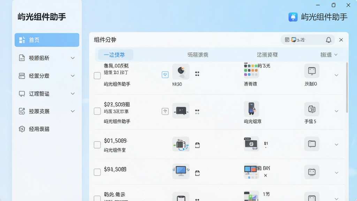Click the blue app logo beside header title
This screenshot has height=201, width=357.
(293, 17)
